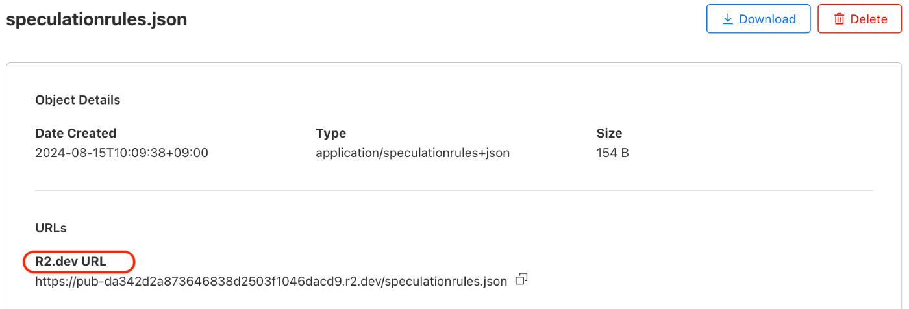Click the Size label
The image size is (909, 309).
point(609,133)
